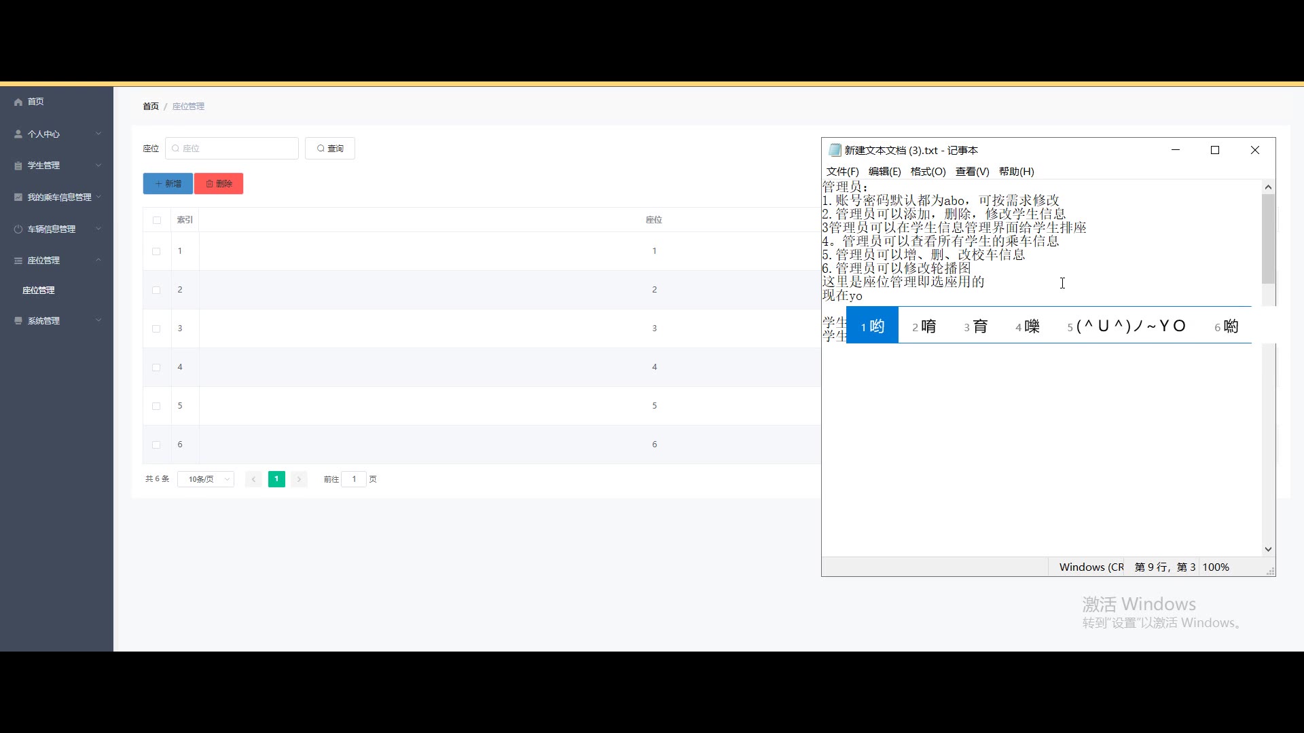Click the 共 6 条 total count text

pos(158,479)
